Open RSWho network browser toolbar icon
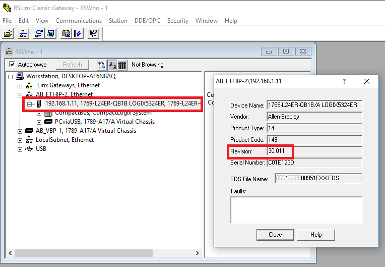This screenshot has height=267, width=385. [x=23, y=33]
